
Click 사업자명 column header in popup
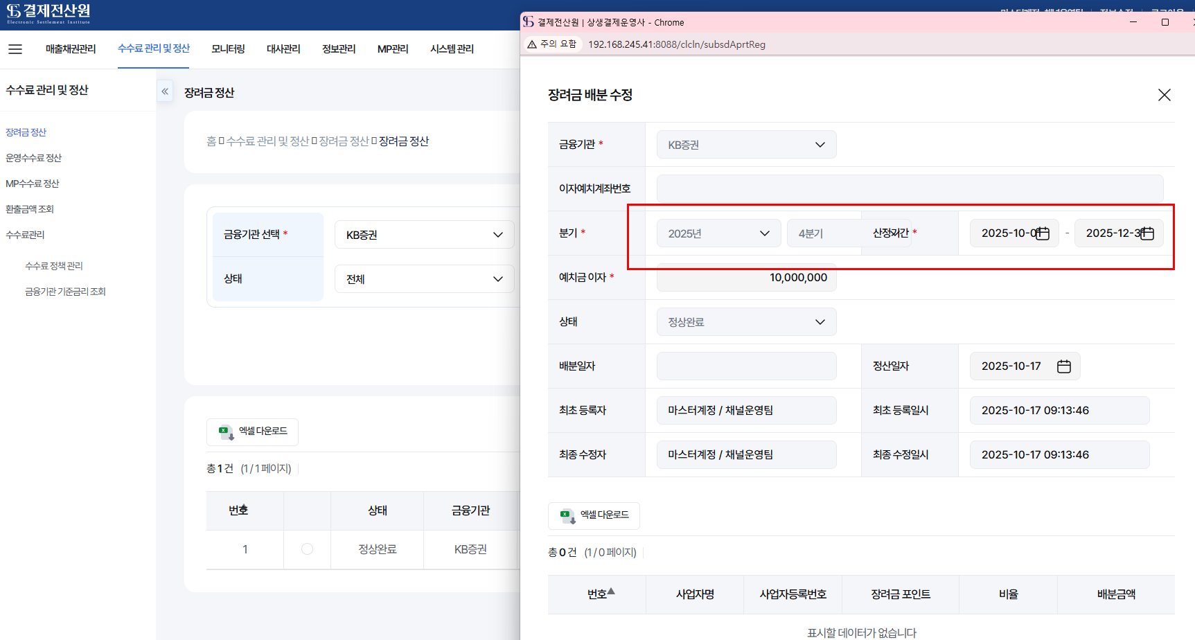coord(695,594)
